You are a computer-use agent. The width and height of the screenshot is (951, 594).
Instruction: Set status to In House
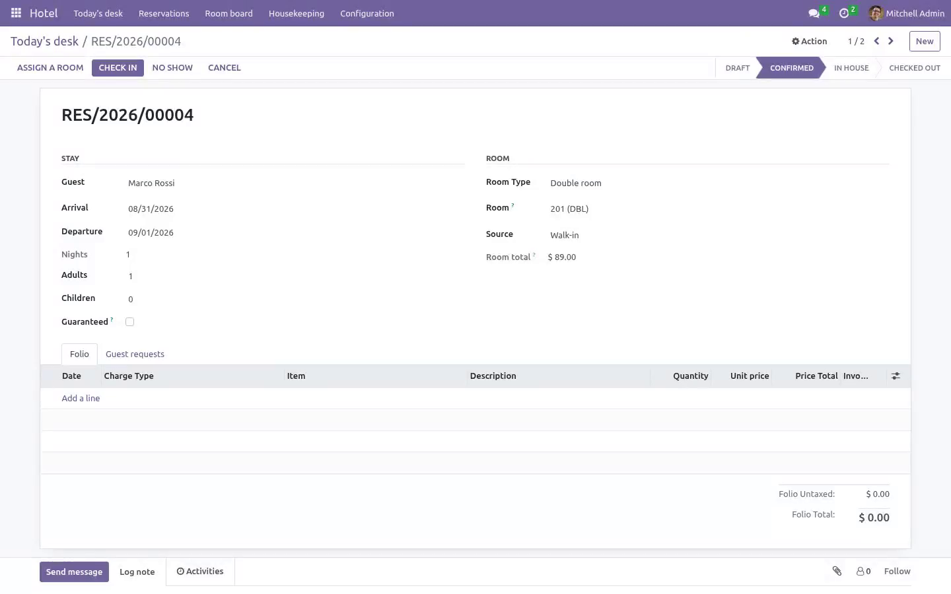[851, 68]
